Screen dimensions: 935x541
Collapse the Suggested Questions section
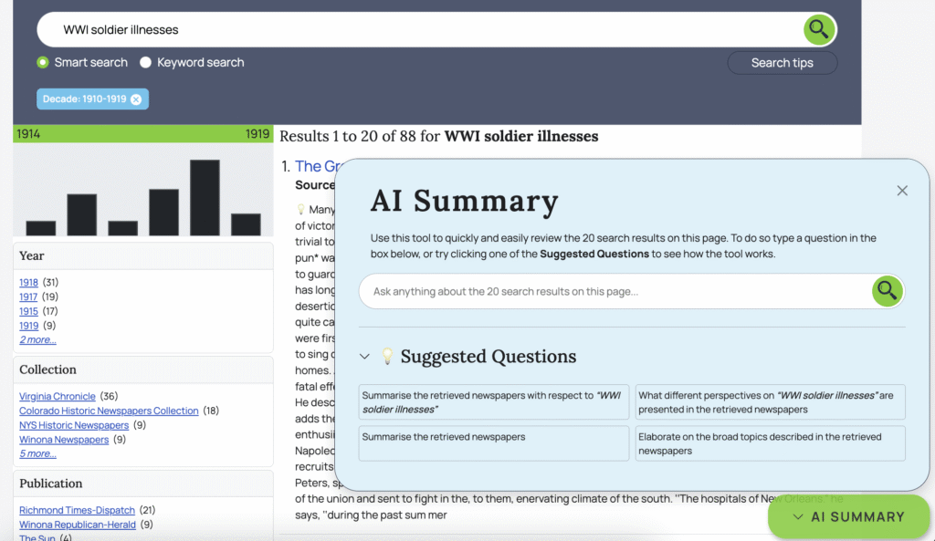point(365,357)
